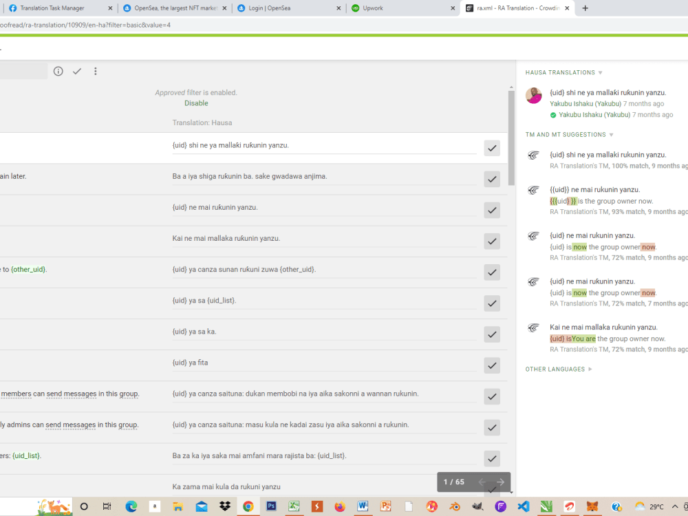Toggle approval for '{uid} shi ne ya mallaki rukunin yanzu.'
688x516 pixels.
[492, 148]
